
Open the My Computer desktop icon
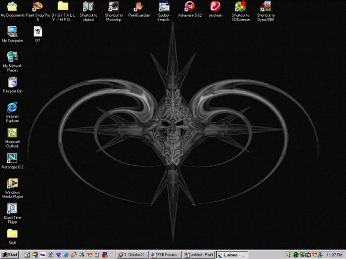coord(12,35)
